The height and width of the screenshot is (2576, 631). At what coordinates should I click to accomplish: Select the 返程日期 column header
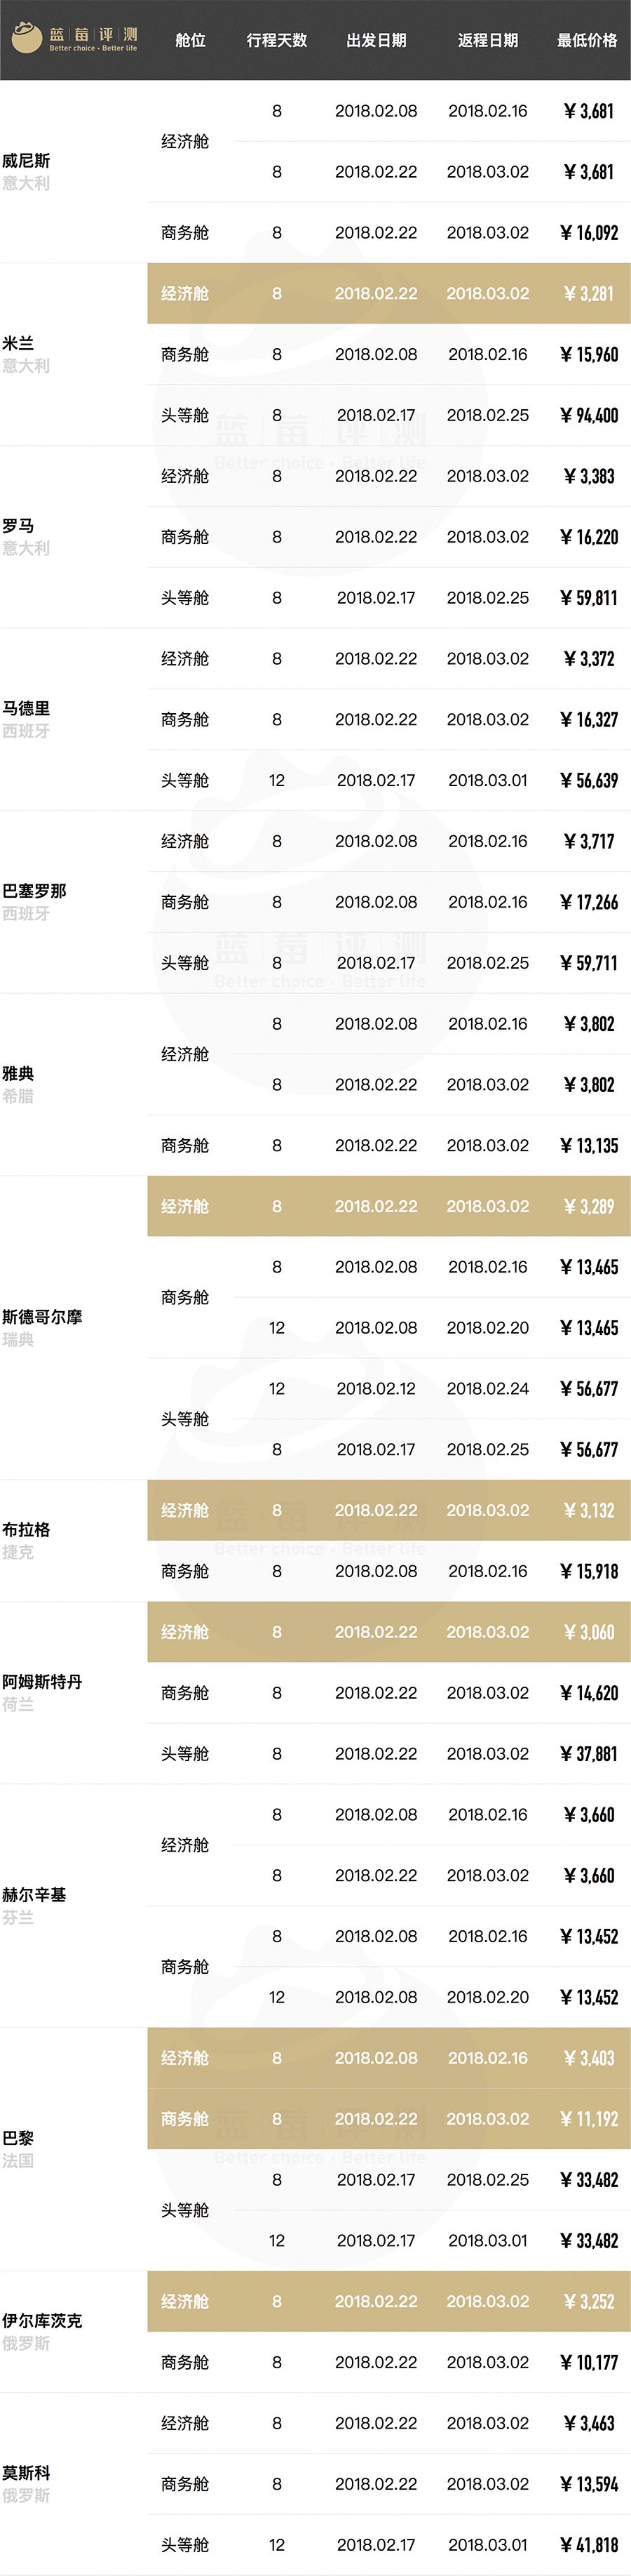click(x=488, y=40)
